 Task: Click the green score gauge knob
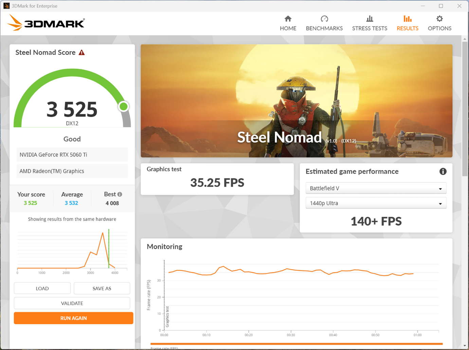(x=124, y=107)
